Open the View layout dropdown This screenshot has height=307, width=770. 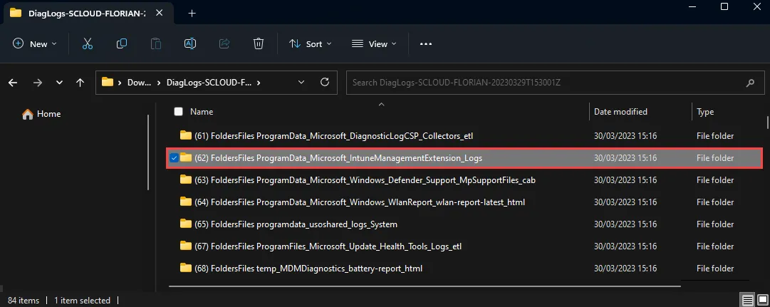(374, 43)
